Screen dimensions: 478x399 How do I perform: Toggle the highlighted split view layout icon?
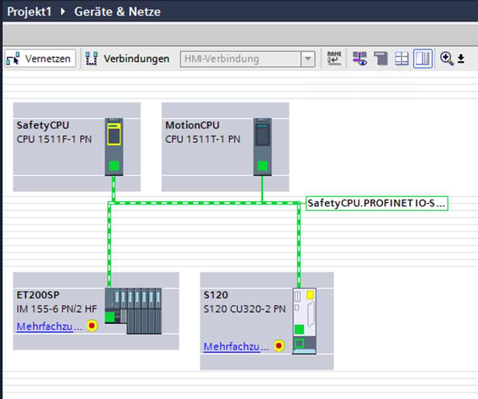coord(423,58)
